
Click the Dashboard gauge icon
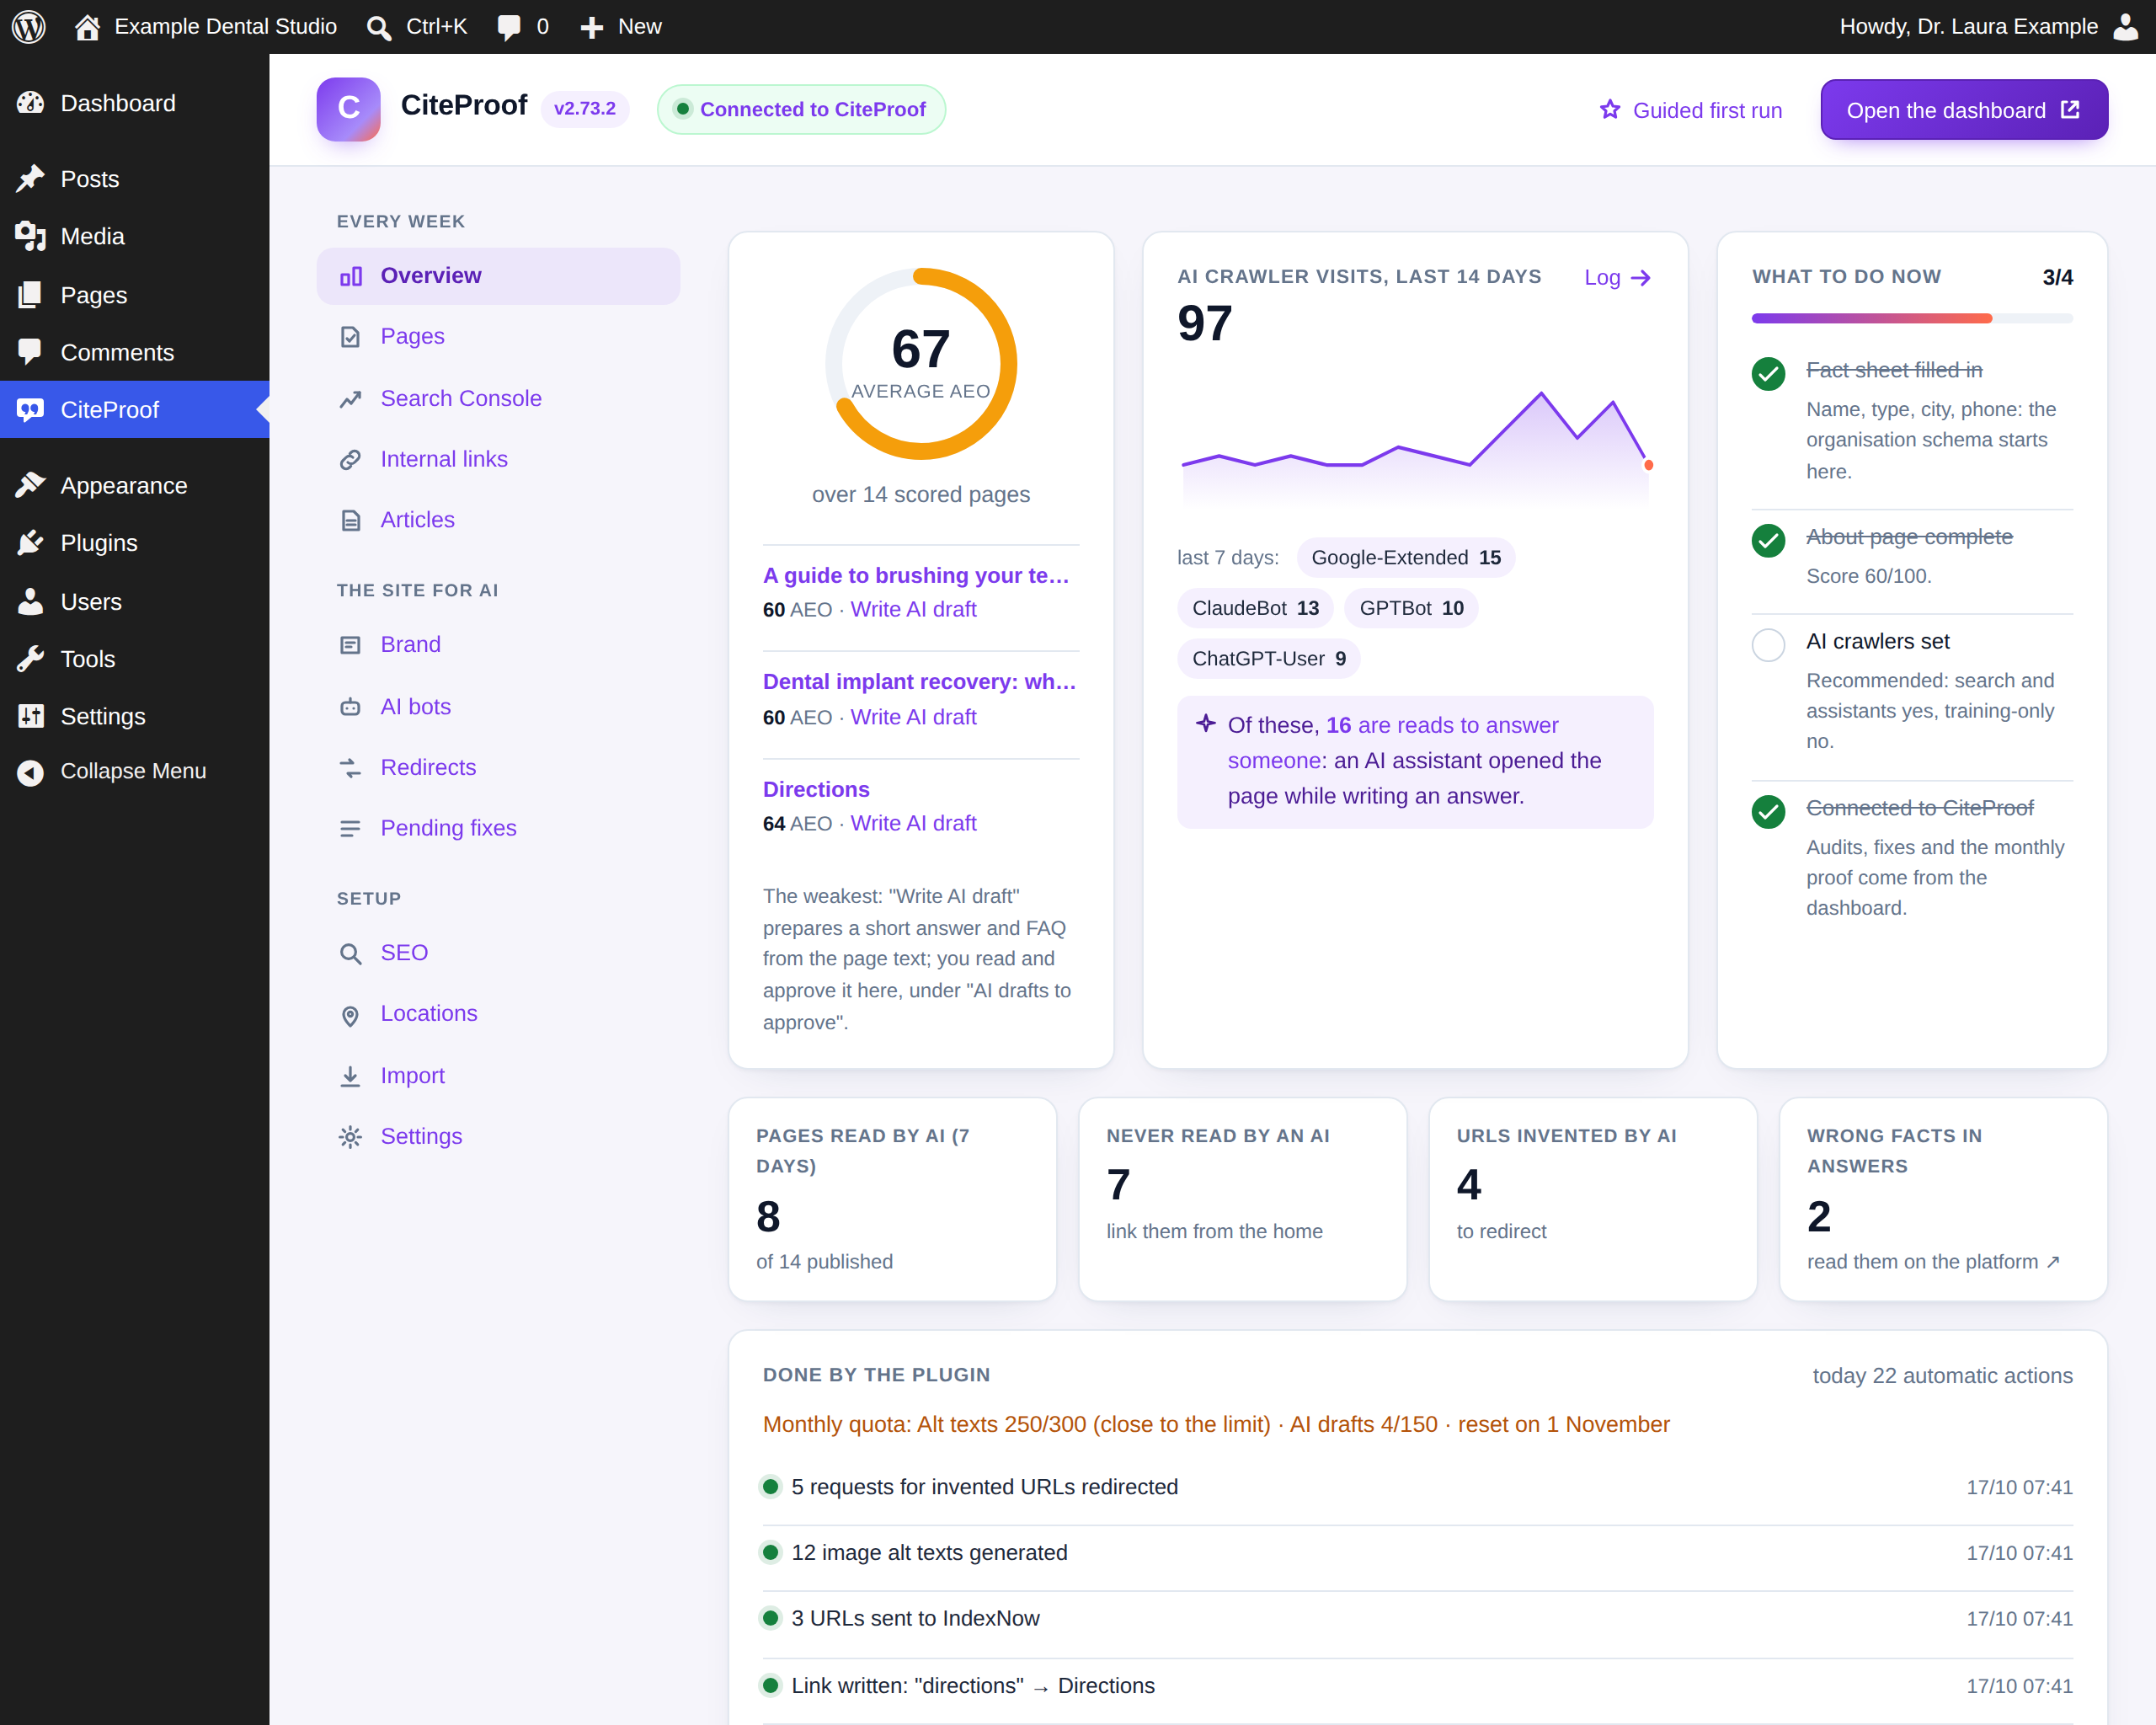30,103
